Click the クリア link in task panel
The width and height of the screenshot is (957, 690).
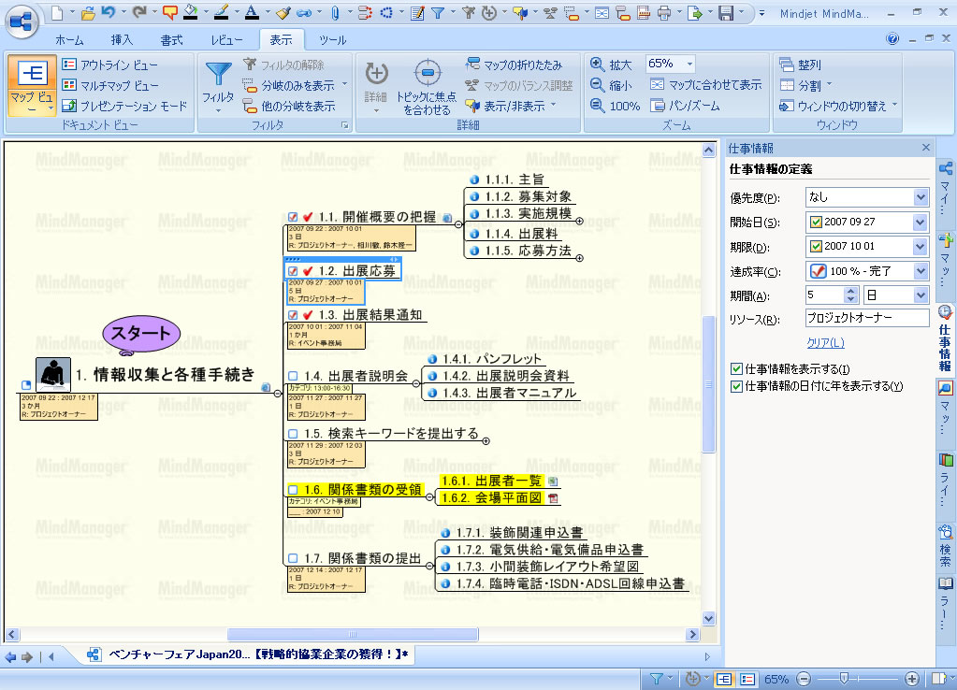coord(824,343)
